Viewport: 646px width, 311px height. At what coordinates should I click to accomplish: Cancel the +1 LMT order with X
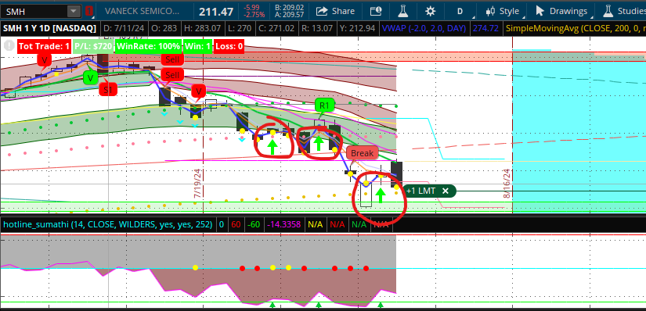coord(445,191)
